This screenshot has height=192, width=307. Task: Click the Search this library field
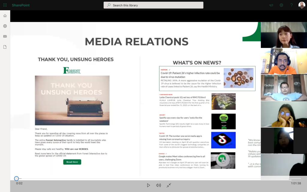153,5
